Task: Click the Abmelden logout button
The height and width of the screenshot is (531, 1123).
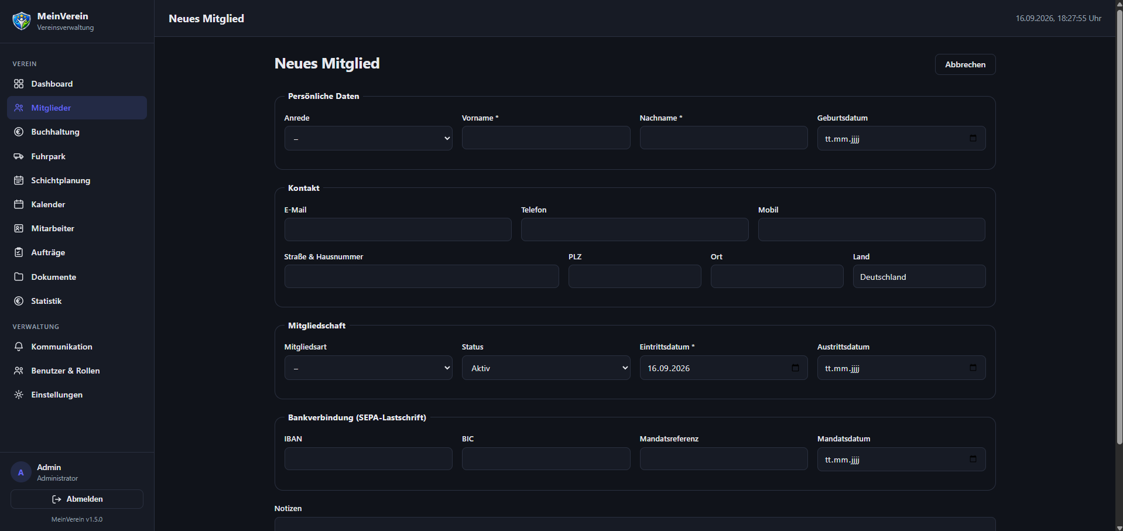Action: tap(77, 499)
